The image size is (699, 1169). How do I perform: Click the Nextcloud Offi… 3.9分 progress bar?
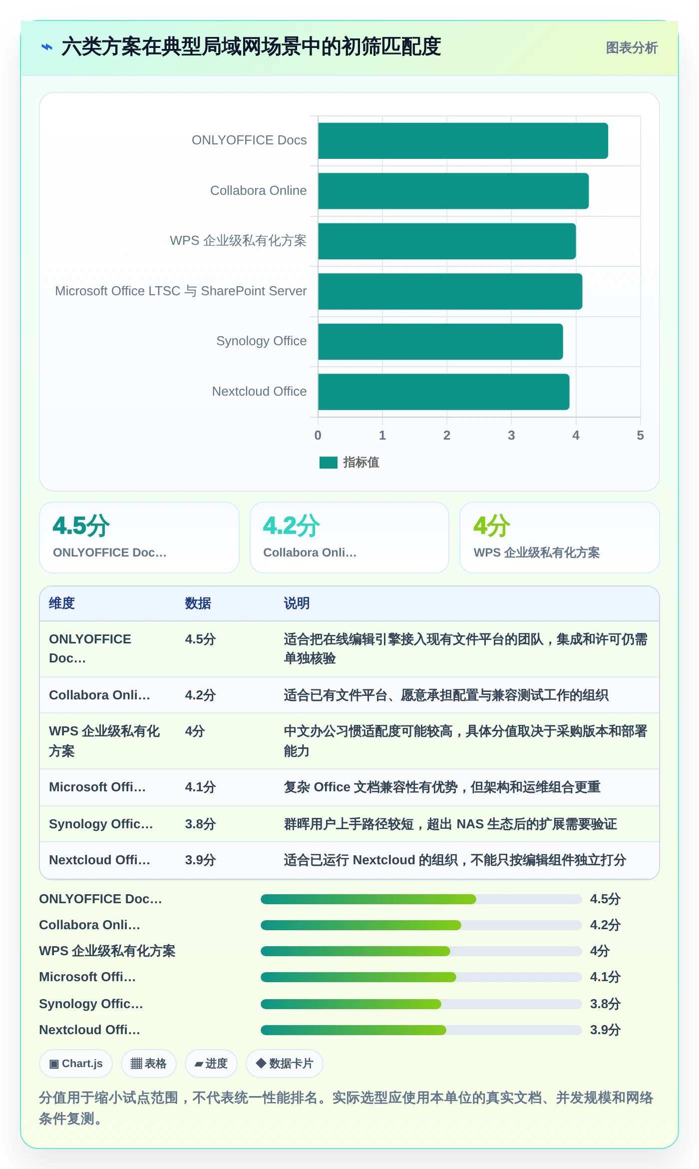pos(421,1030)
